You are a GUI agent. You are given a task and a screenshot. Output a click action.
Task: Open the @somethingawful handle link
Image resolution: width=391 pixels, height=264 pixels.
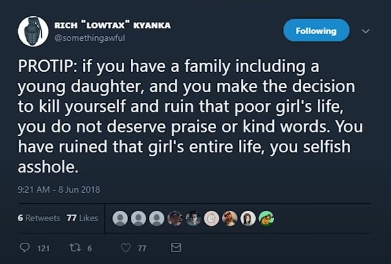click(90, 38)
